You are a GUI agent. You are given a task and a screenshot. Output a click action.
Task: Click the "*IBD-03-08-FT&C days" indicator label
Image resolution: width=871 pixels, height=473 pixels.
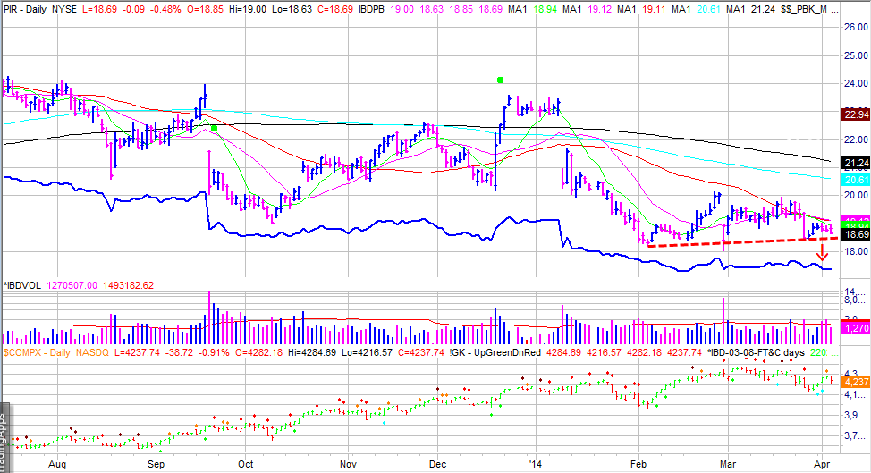coord(756,352)
